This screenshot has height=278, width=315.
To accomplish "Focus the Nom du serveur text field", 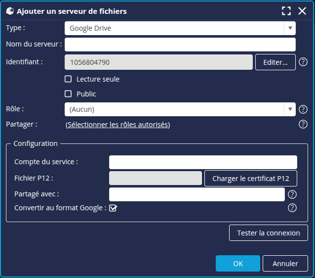I will (180, 45).
